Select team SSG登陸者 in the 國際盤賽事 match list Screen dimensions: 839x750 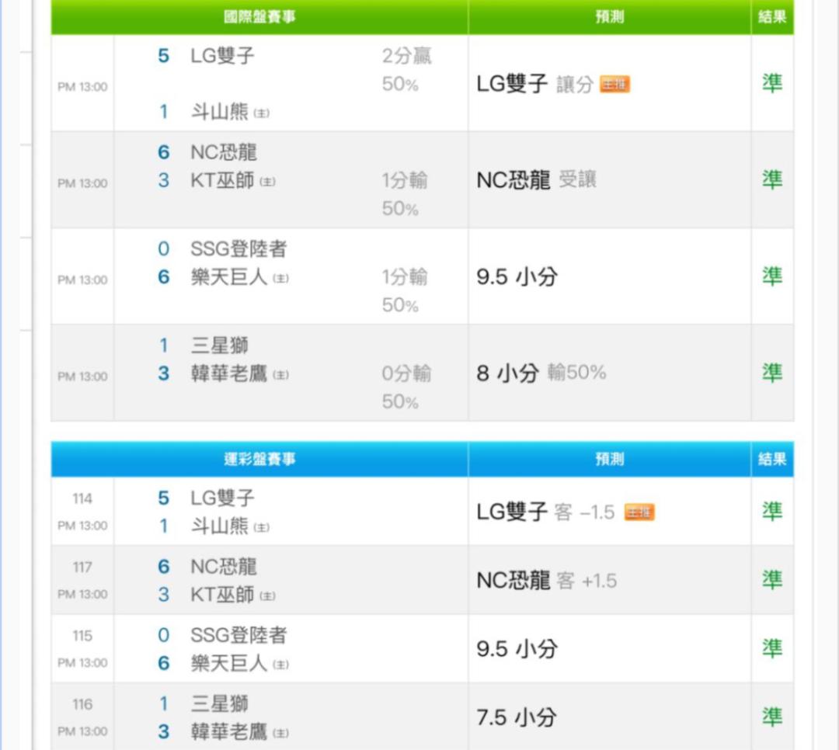pyautogui.click(x=238, y=248)
